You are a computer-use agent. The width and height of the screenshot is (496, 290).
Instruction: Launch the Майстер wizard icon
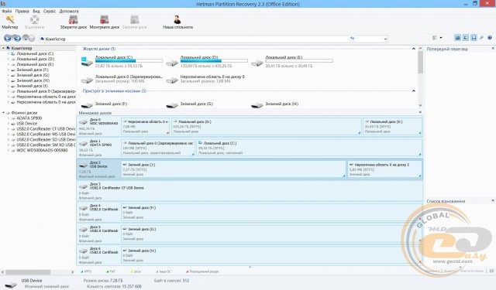(10, 20)
